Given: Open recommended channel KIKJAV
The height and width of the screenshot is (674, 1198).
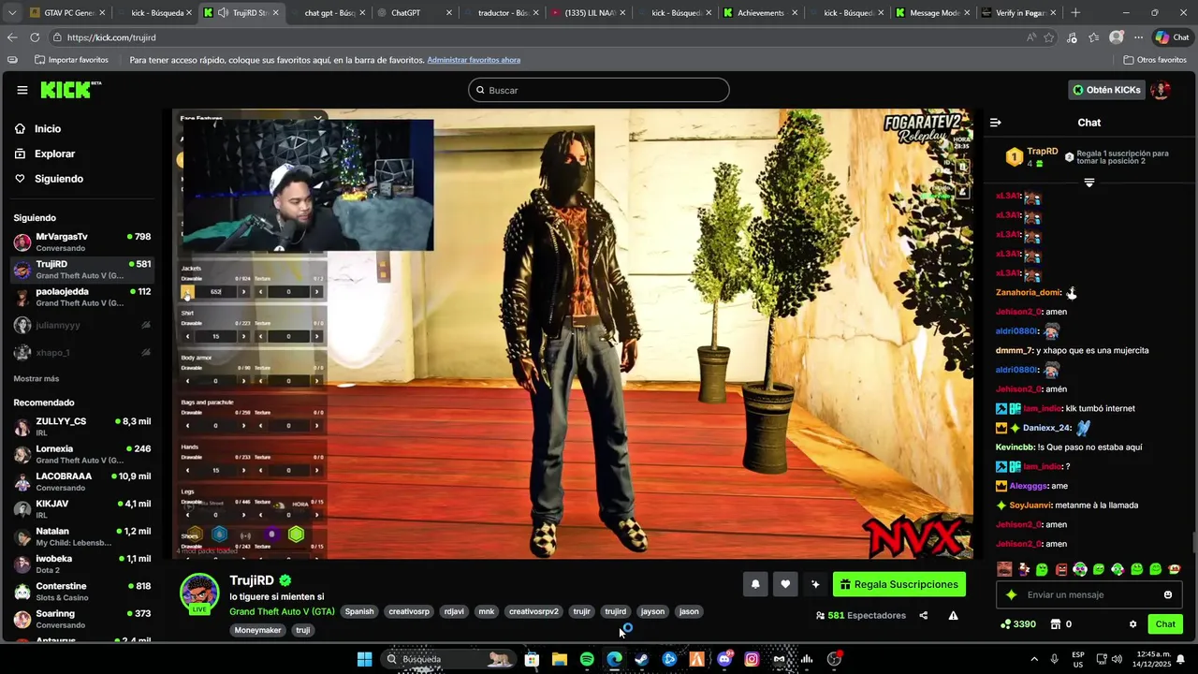Looking at the screenshot, I should [x=81, y=509].
